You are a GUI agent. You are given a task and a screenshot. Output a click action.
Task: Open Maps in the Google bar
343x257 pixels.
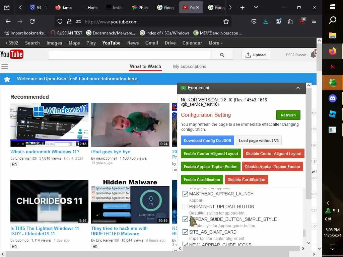(74, 43)
